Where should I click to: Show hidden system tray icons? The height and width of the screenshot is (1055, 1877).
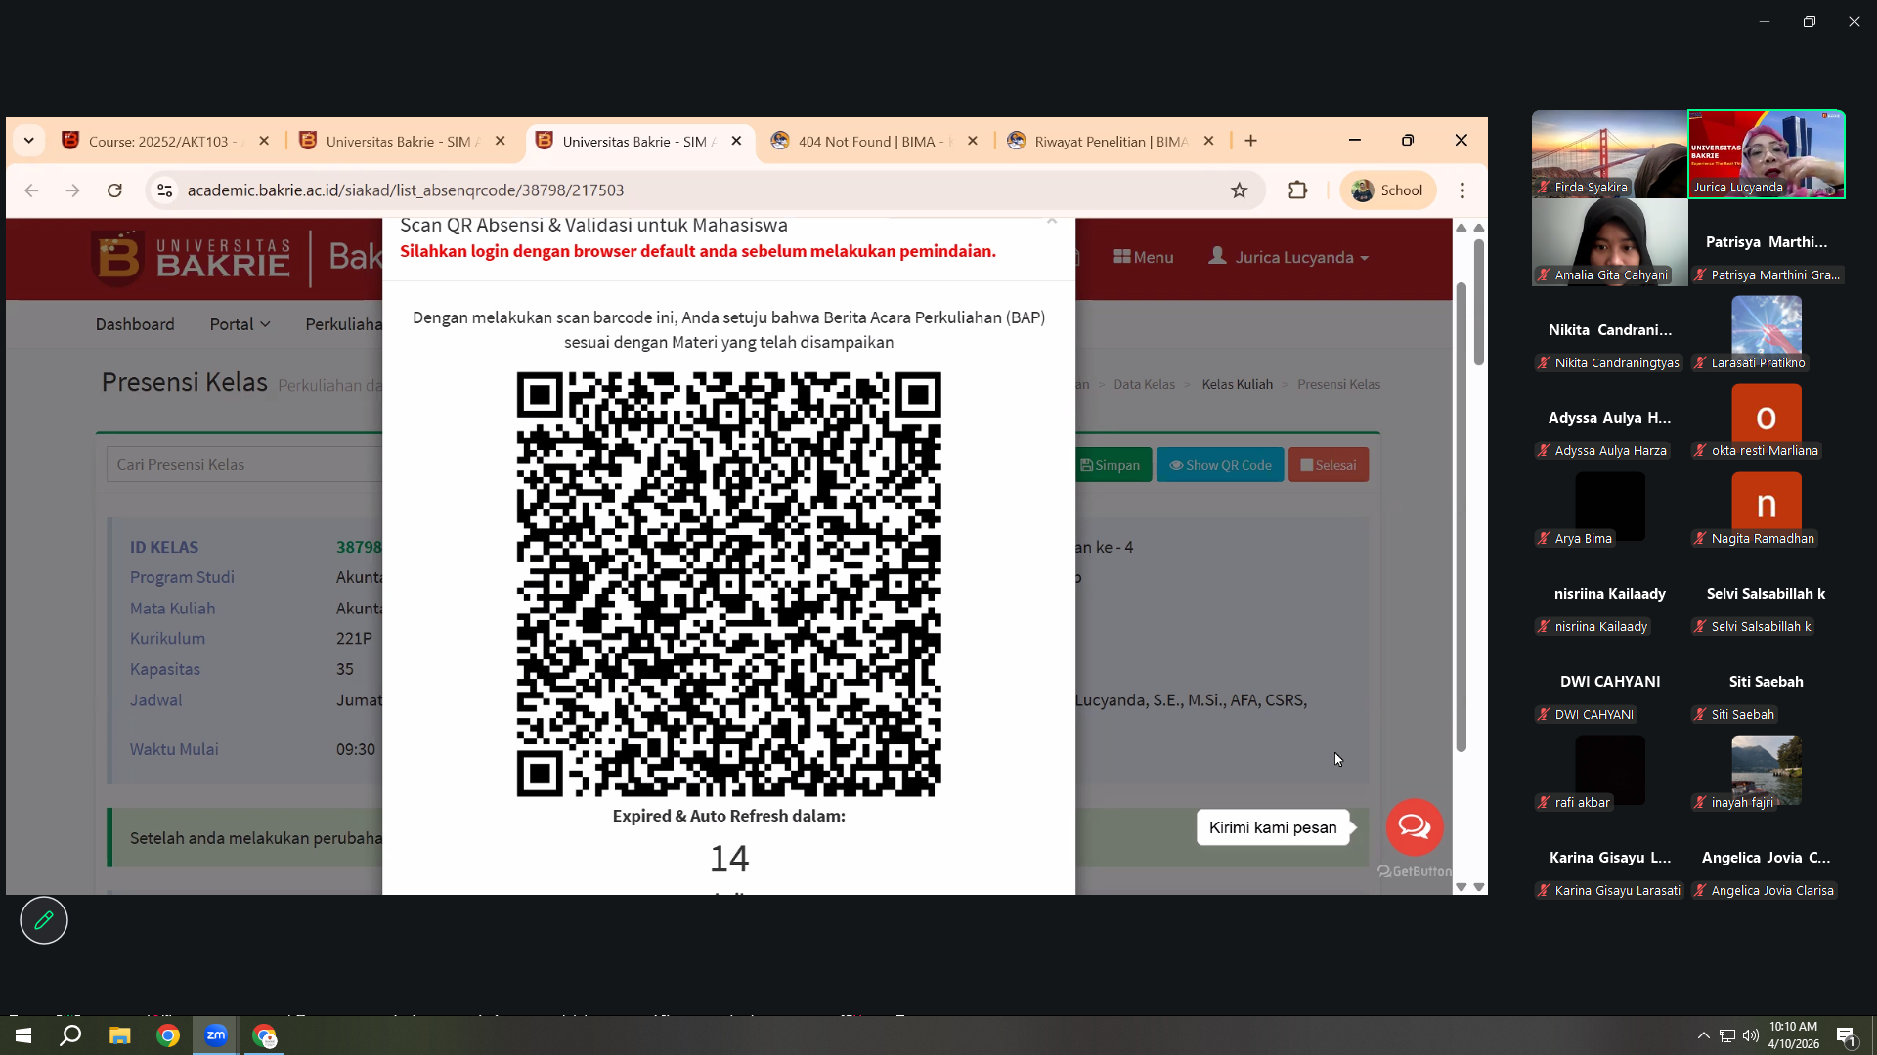[1704, 1035]
